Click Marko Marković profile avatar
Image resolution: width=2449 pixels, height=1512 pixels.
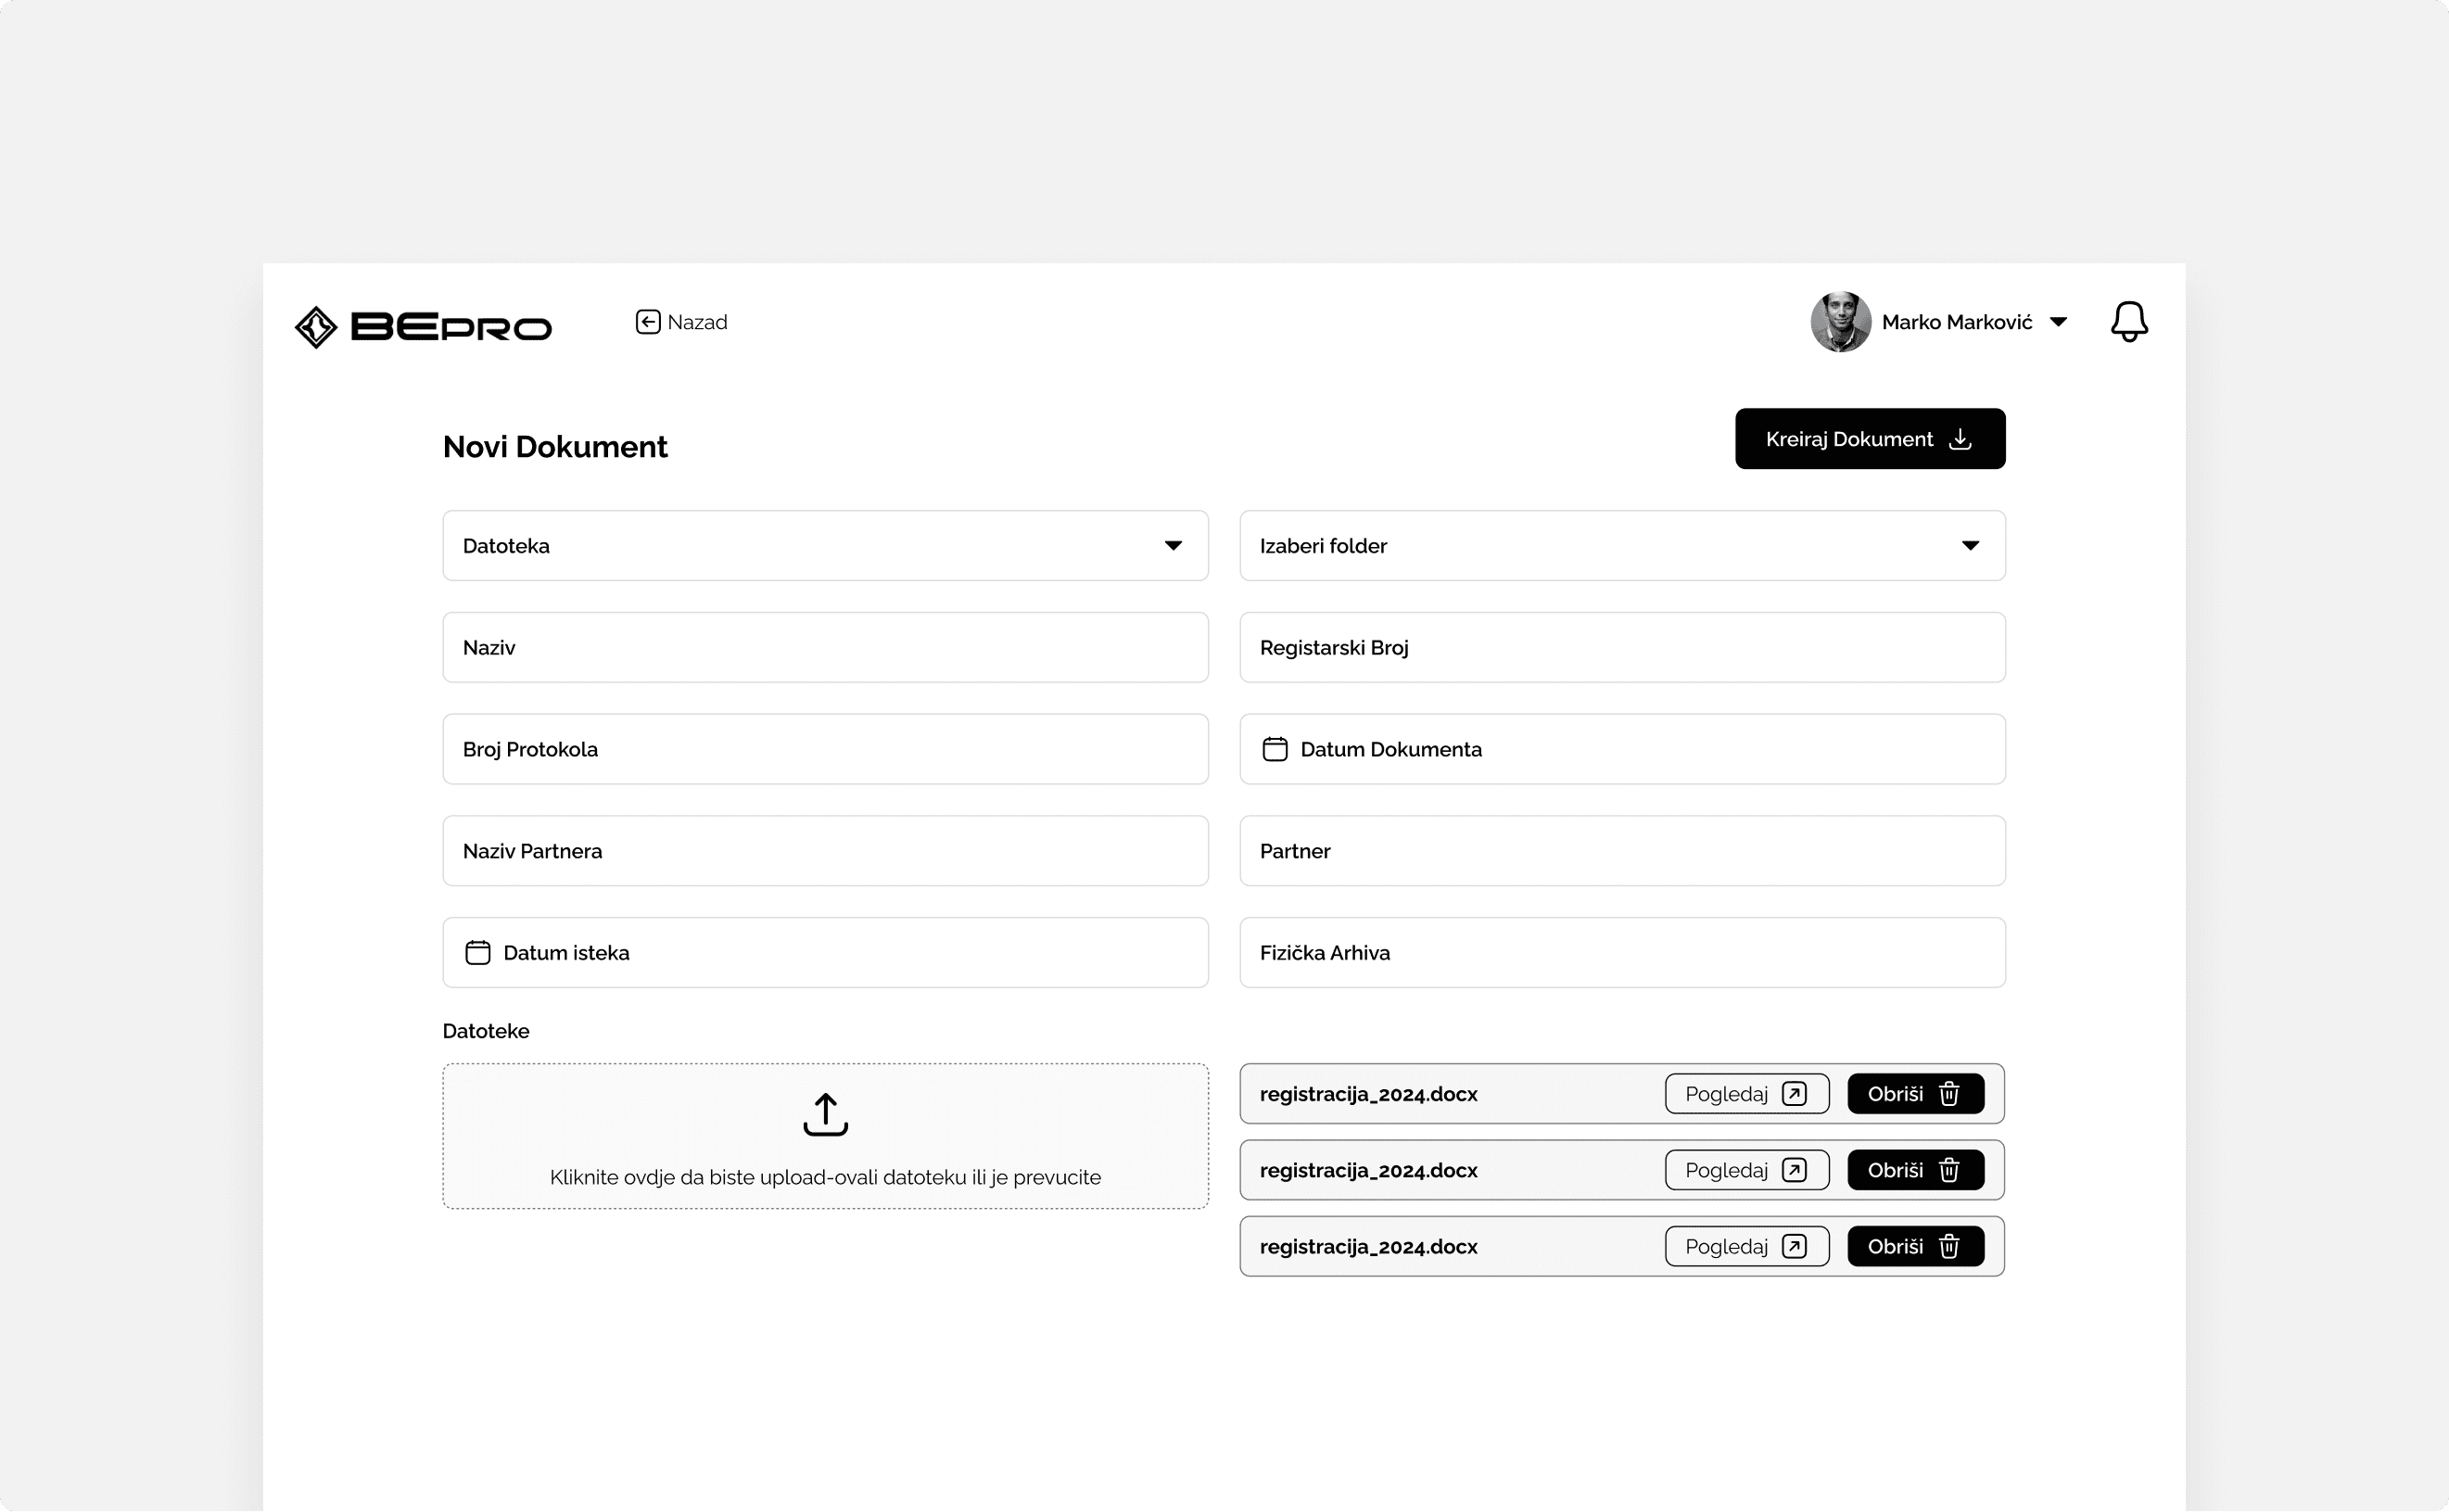(1840, 322)
